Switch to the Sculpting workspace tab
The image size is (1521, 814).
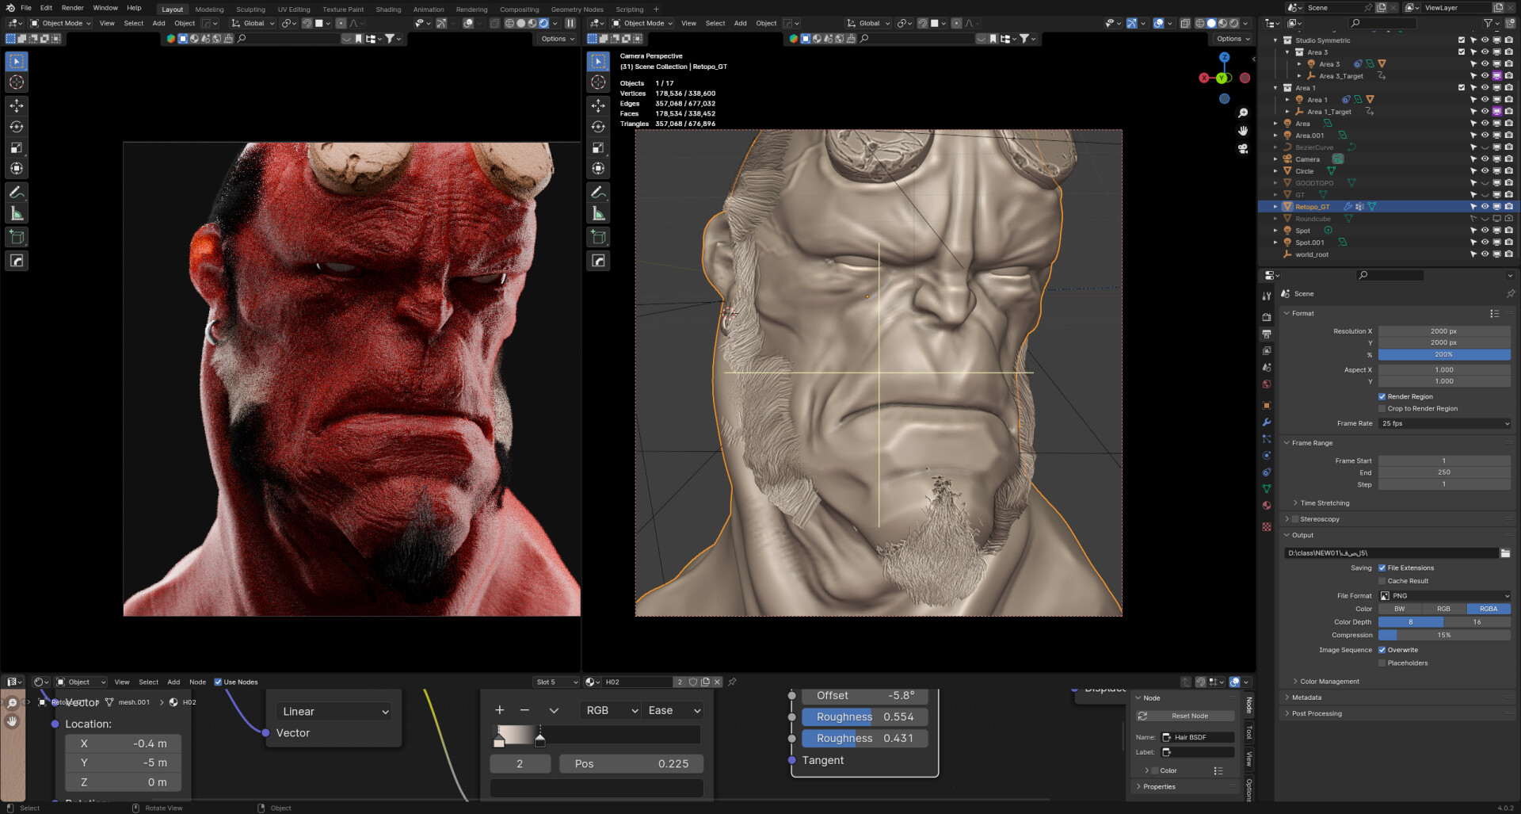pyautogui.click(x=250, y=10)
